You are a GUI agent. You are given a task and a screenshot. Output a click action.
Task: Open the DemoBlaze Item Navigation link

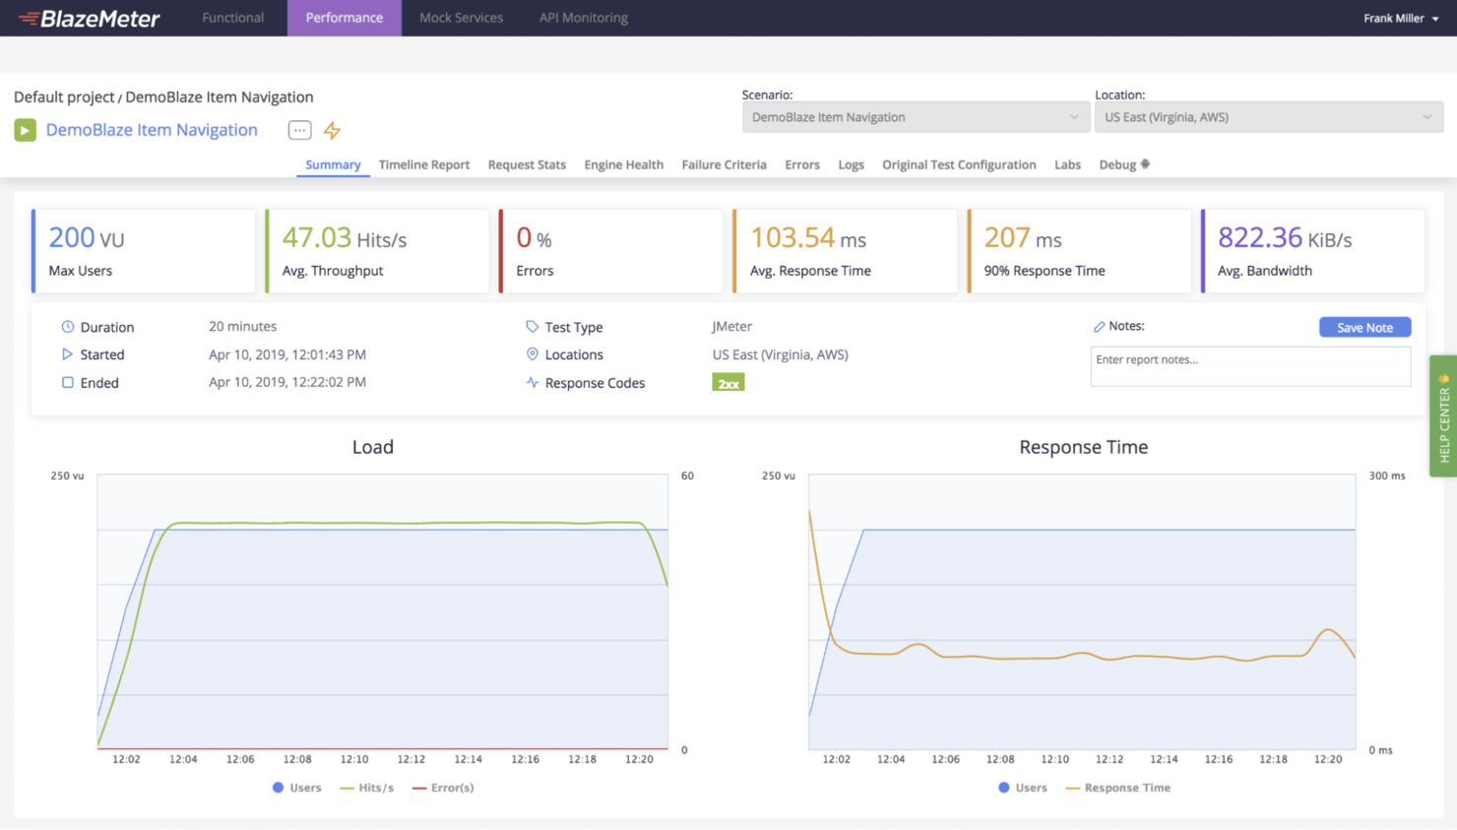pos(152,129)
